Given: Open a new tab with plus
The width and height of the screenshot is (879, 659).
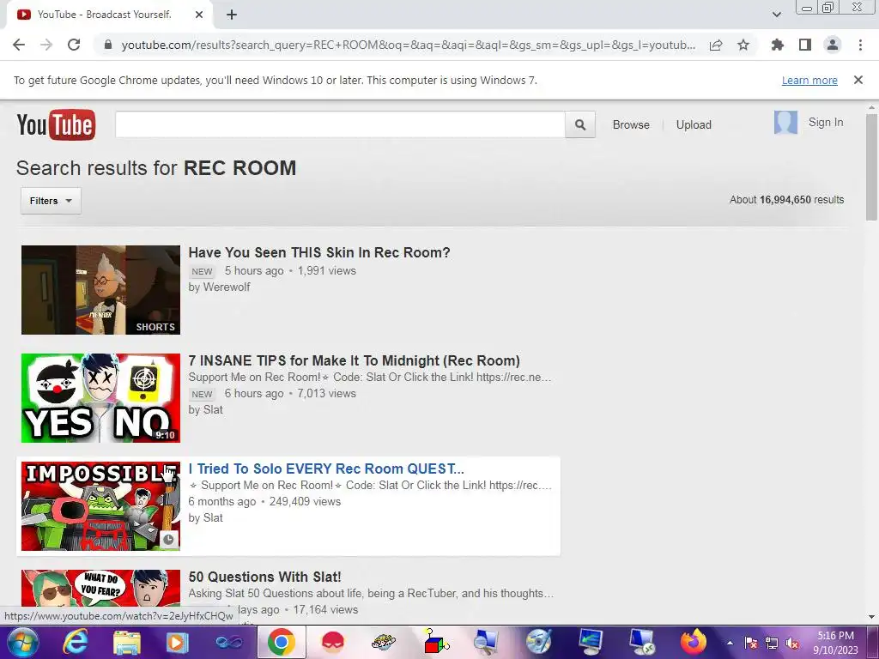Looking at the screenshot, I should pos(232,15).
